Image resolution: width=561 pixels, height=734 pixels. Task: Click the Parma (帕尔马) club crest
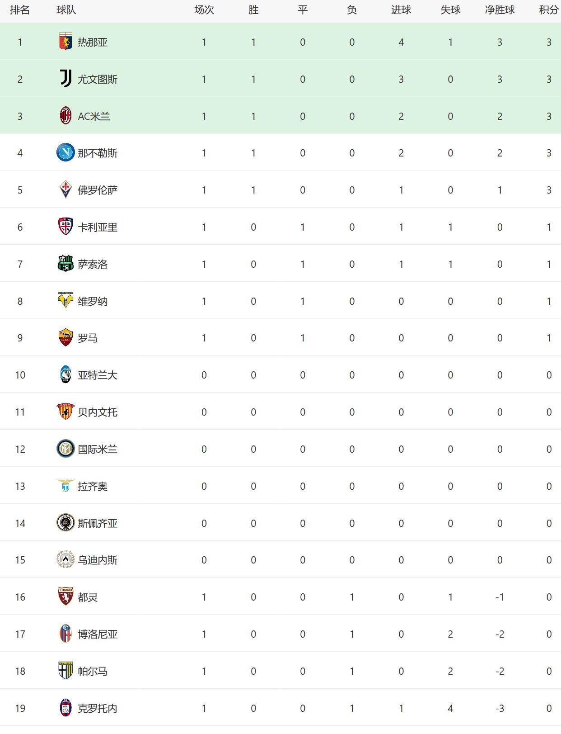(x=65, y=671)
